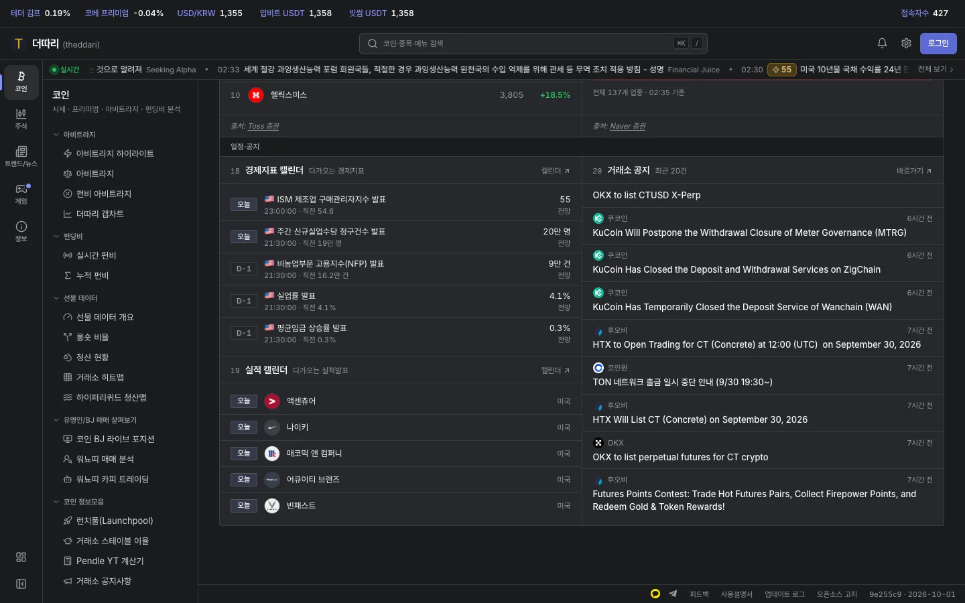
Task: Click the 액센츄어 company logo
Action: pyautogui.click(x=271, y=401)
